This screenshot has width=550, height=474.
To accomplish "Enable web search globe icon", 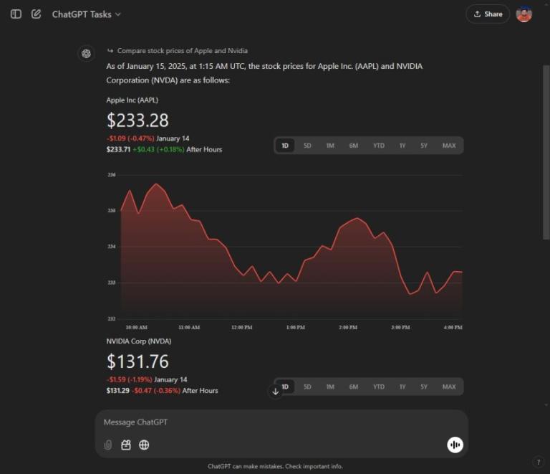I will click(144, 445).
